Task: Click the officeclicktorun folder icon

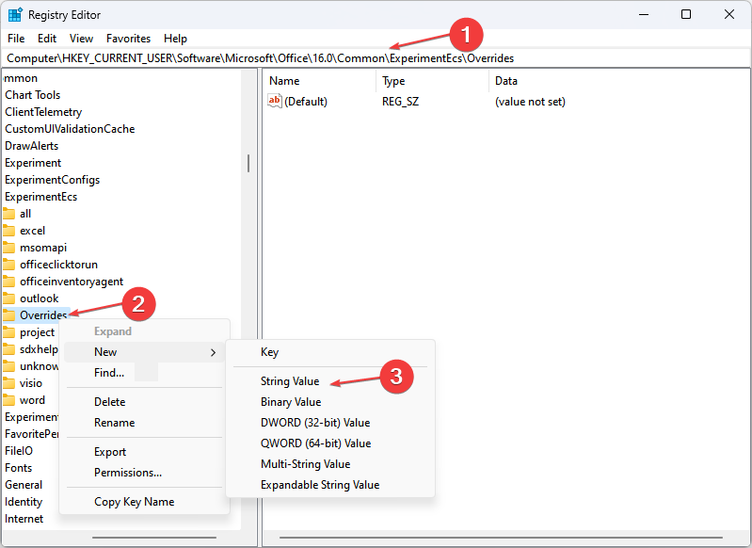Action: (8, 265)
